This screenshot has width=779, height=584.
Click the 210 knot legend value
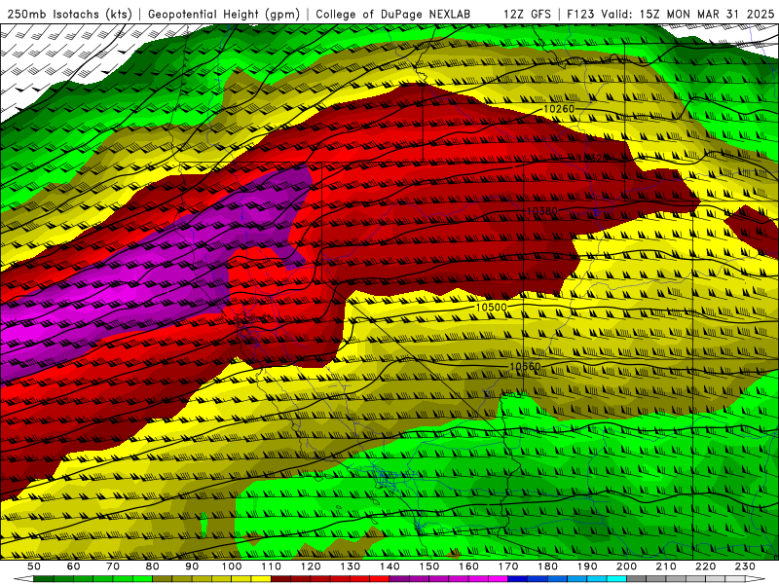pos(666,566)
